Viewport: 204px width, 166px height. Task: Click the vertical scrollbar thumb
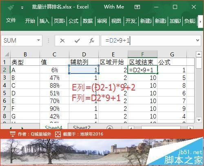coord(199,63)
